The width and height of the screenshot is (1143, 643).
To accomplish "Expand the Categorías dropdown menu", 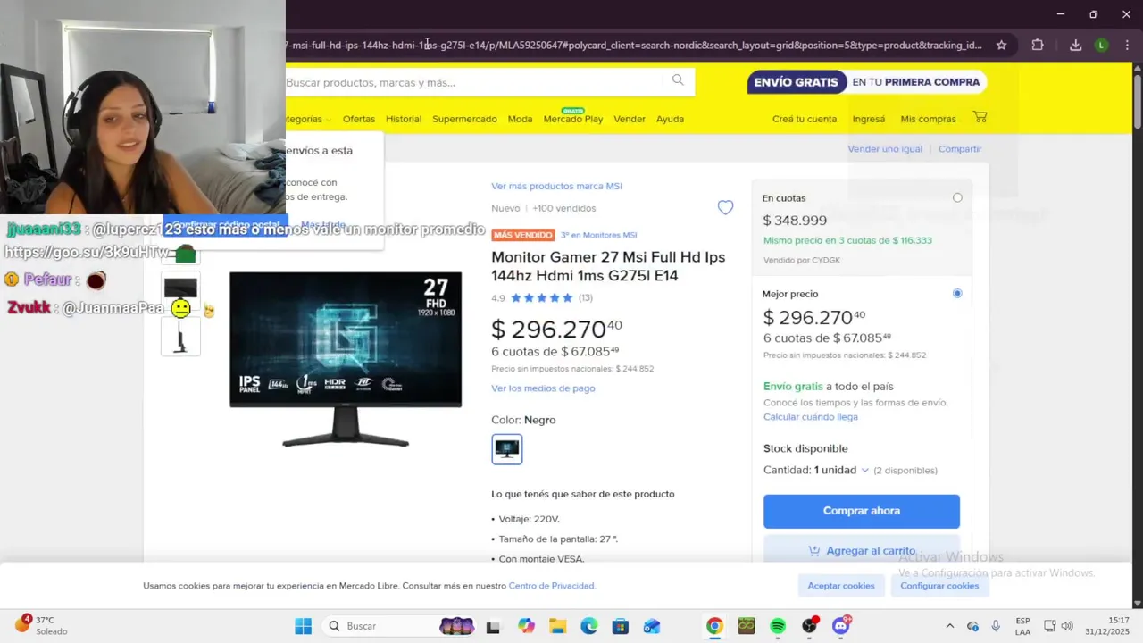I will click(x=308, y=119).
